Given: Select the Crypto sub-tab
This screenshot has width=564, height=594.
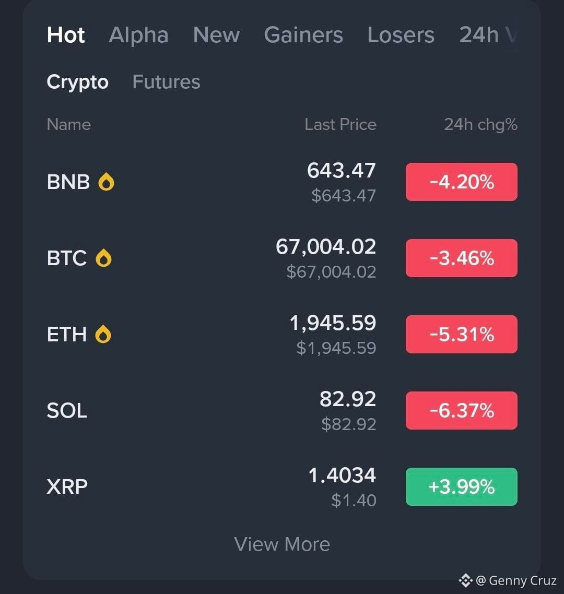Looking at the screenshot, I should point(77,82).
